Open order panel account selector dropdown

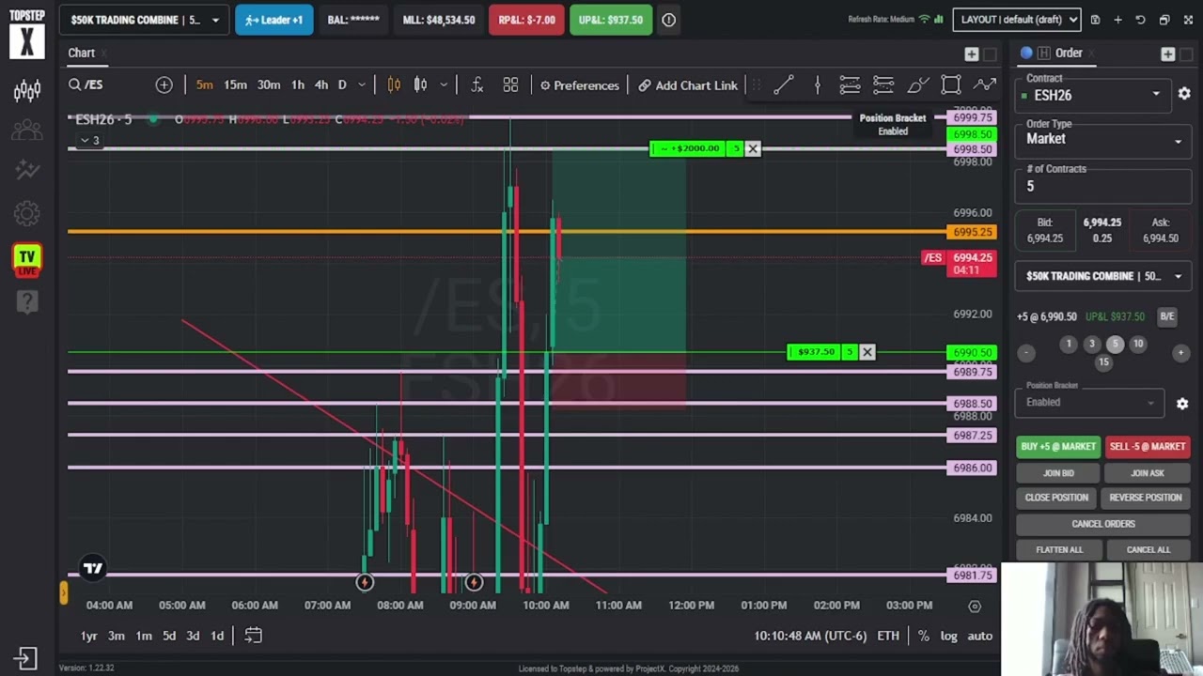pos(1103,276)
